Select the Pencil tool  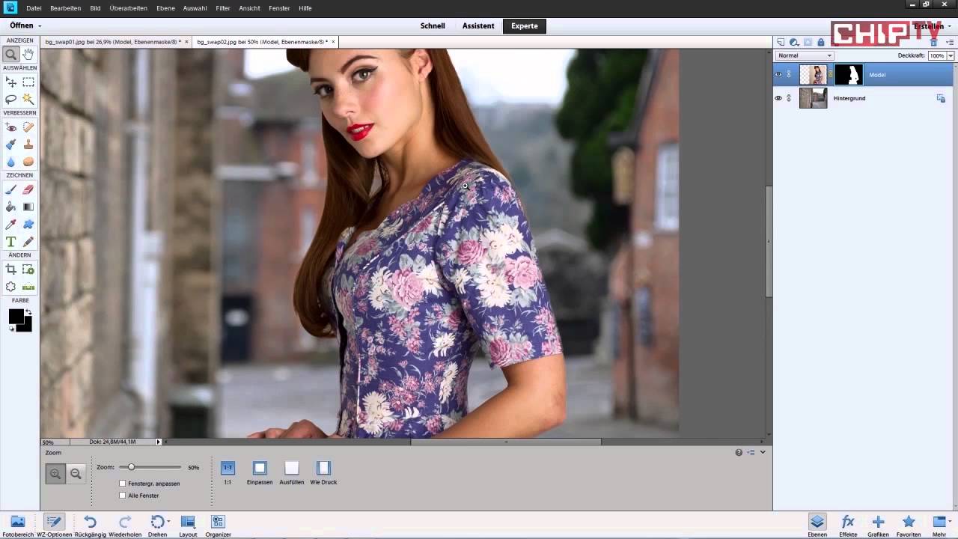pyautogui.click(x=28, y=242)
